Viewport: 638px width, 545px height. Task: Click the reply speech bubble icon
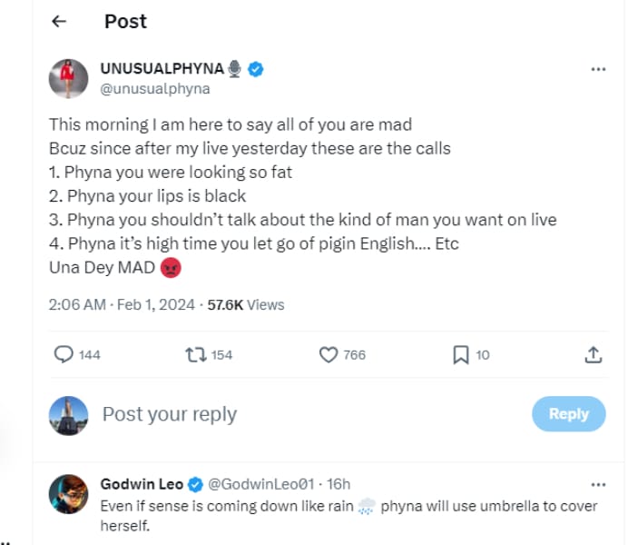pos(64,354)
